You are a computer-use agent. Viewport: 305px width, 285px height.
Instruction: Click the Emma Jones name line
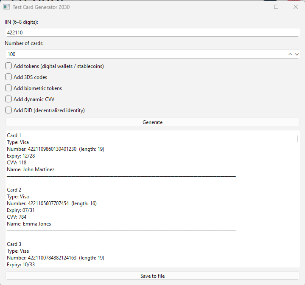29,224
